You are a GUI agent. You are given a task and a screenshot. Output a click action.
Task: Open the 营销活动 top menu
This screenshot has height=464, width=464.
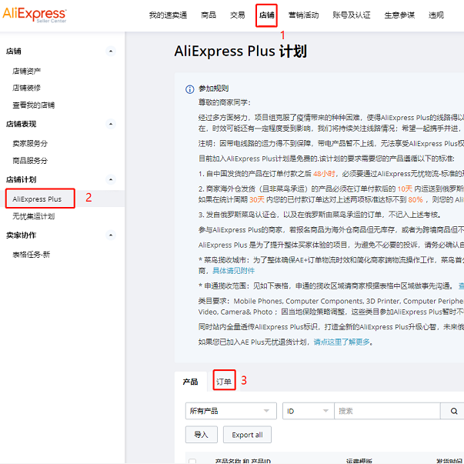[304, 15]
